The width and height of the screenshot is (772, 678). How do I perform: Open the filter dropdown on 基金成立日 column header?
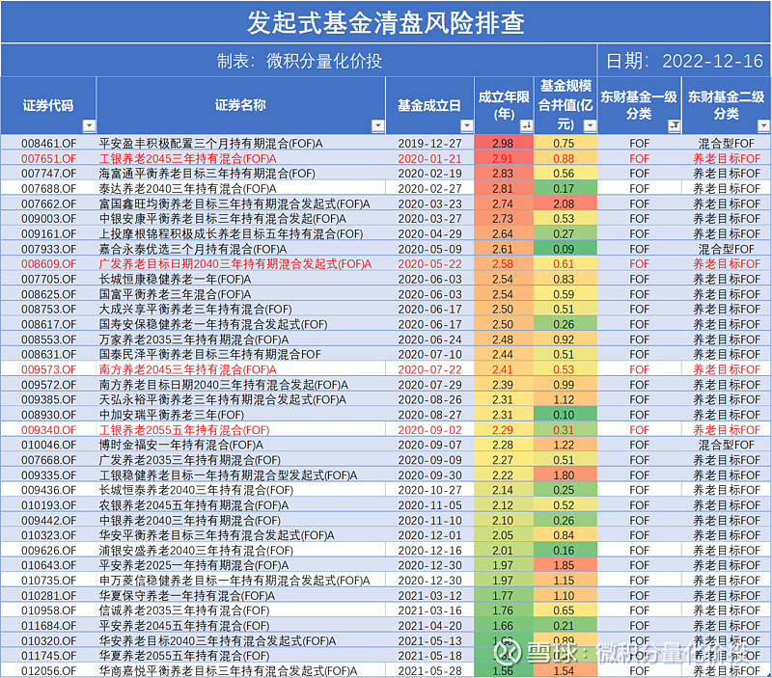point(468,124)
